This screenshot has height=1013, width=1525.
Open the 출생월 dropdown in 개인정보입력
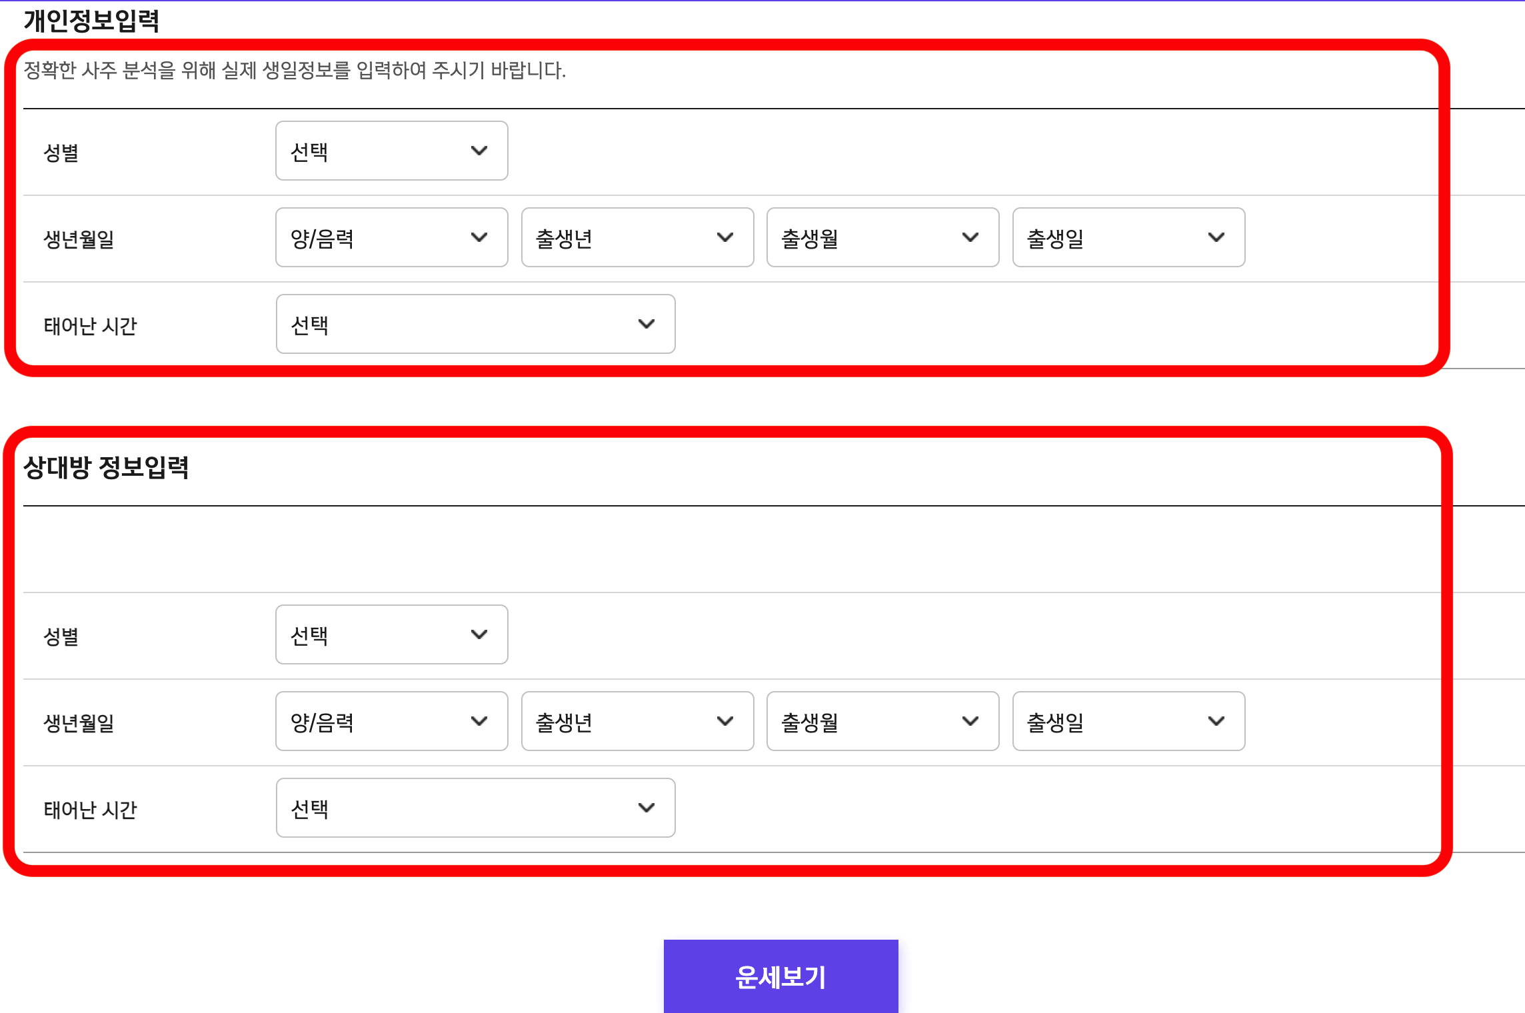882,237
